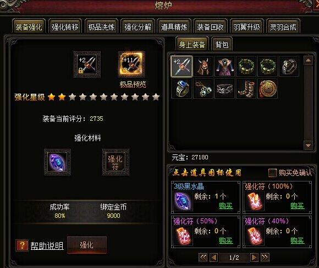
Task: Go to previous page of item list
Action: [x=213, y=258]
